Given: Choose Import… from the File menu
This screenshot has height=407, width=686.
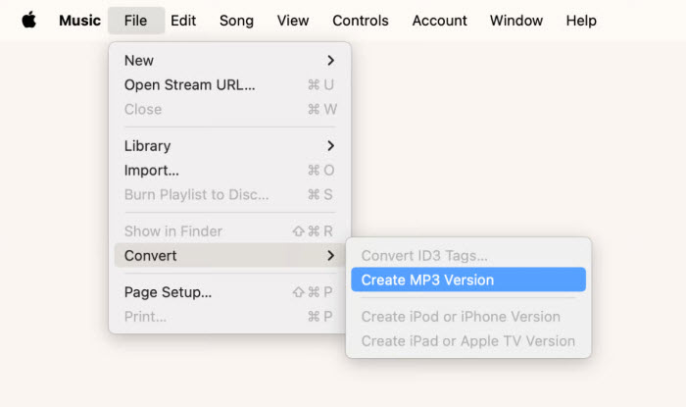Looking at the screenshot, I should click(229, 171).
